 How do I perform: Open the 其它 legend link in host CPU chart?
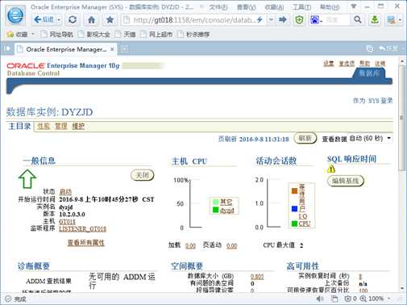[226, 202]
